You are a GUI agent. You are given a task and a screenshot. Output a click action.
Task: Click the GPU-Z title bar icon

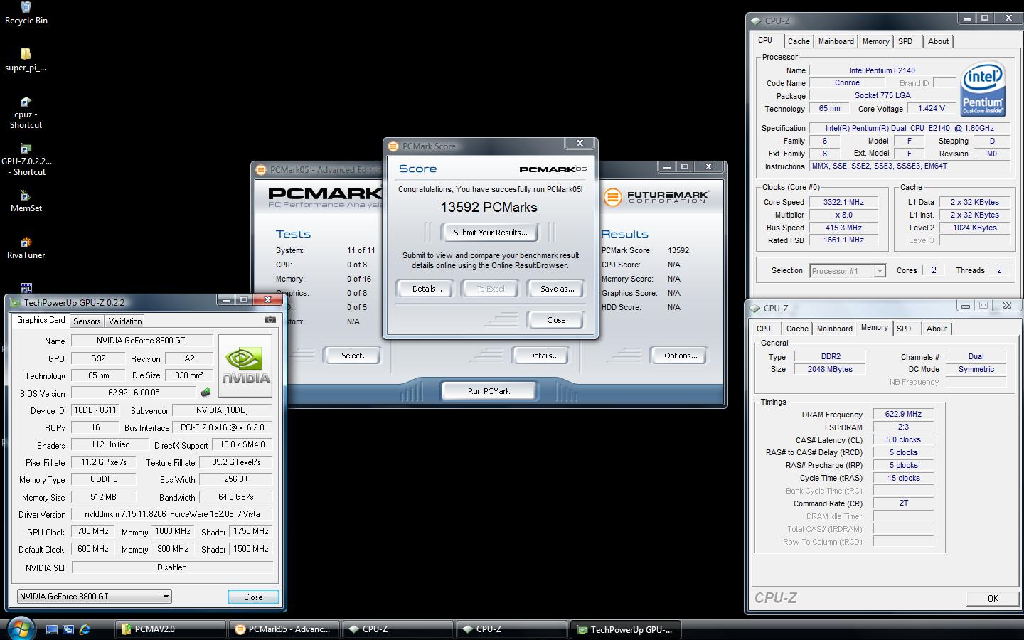pyautogui.click(x=15, y=302)
